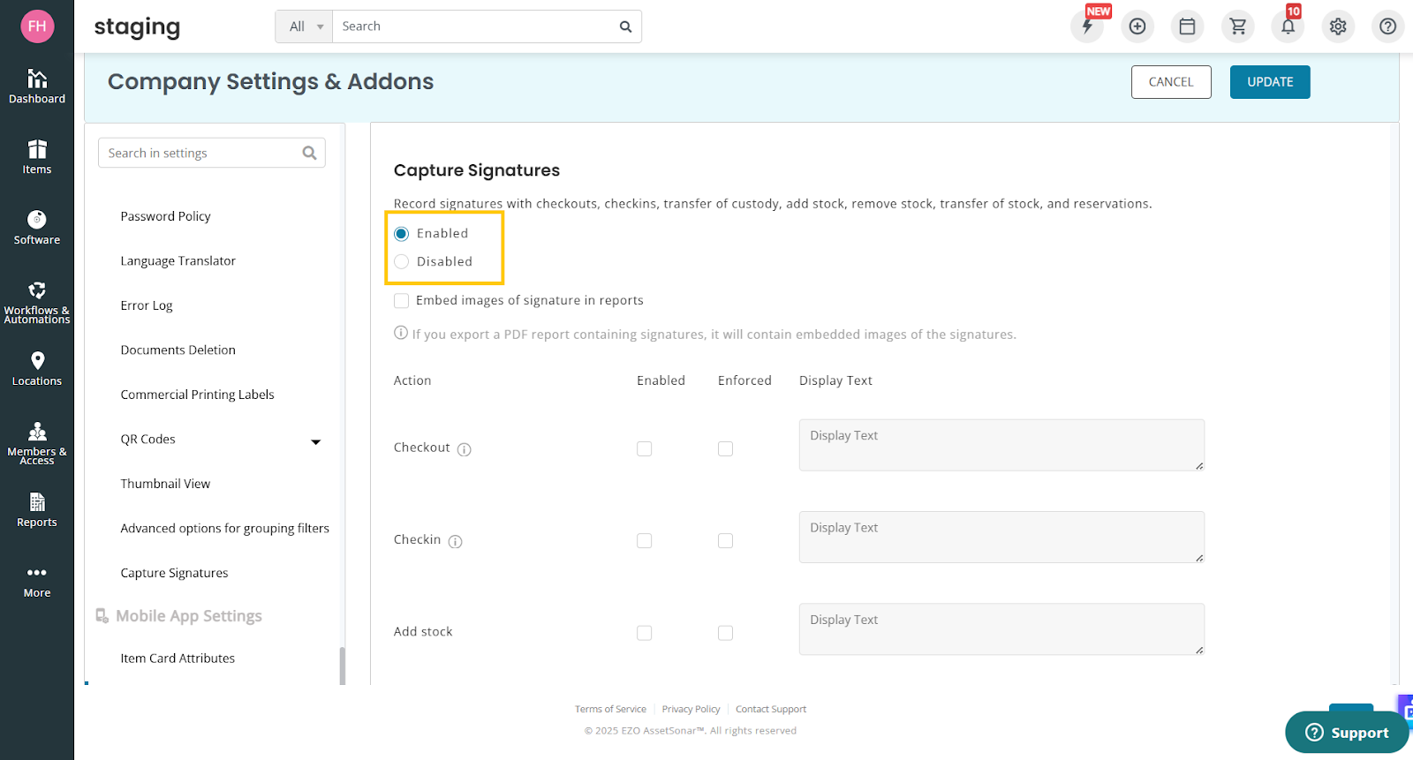Open Locations in the sidebar
Screen dimensions: 1413x760
coord(37,369)
